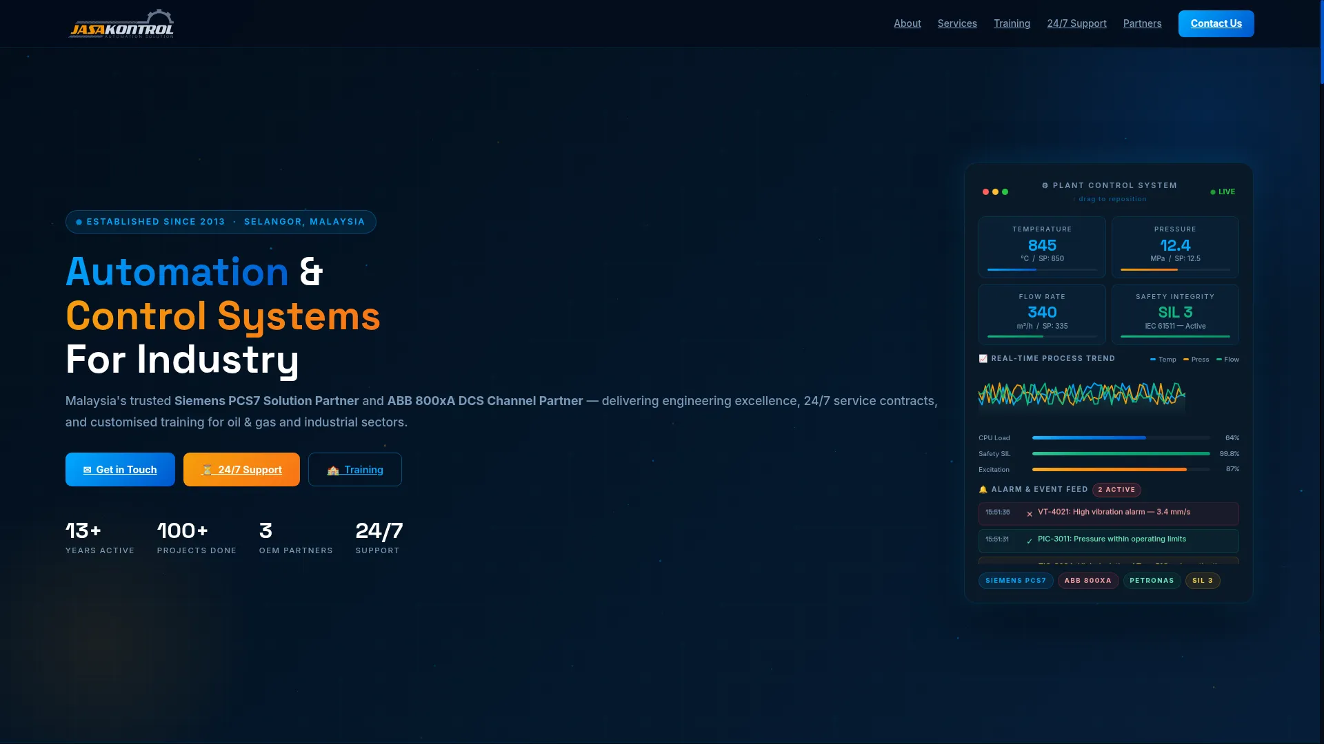Click the hourglass icon on 24/7 Support button
The height and width of the screenshot is (744, 1324).
(x=207, y=470)
